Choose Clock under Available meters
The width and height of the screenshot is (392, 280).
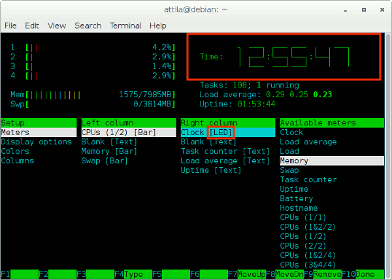click(x=291, y=132)
